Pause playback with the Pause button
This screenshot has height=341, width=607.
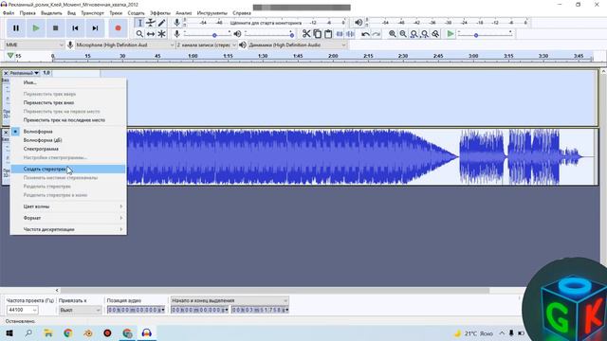pos(16,28)
